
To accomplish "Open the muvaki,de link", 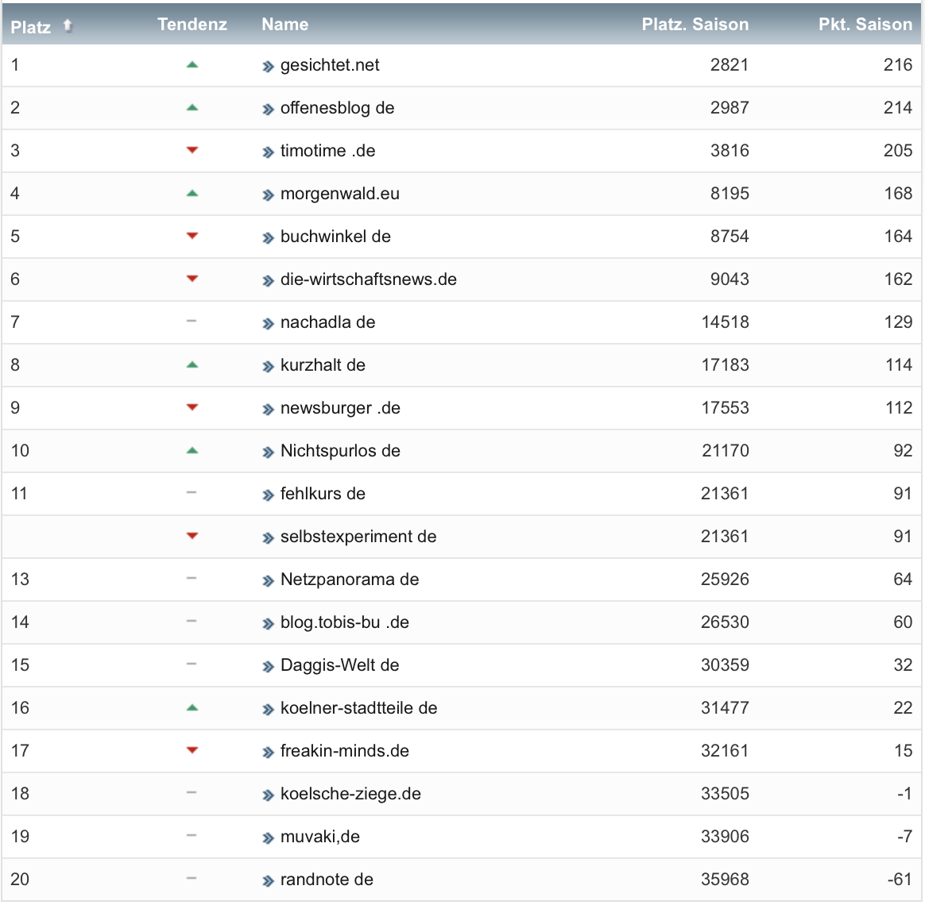I will 319,837.
